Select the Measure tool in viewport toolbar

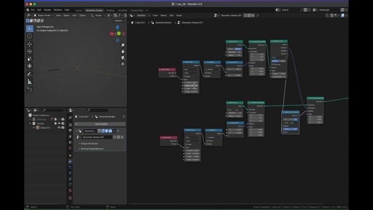[30, 82]
